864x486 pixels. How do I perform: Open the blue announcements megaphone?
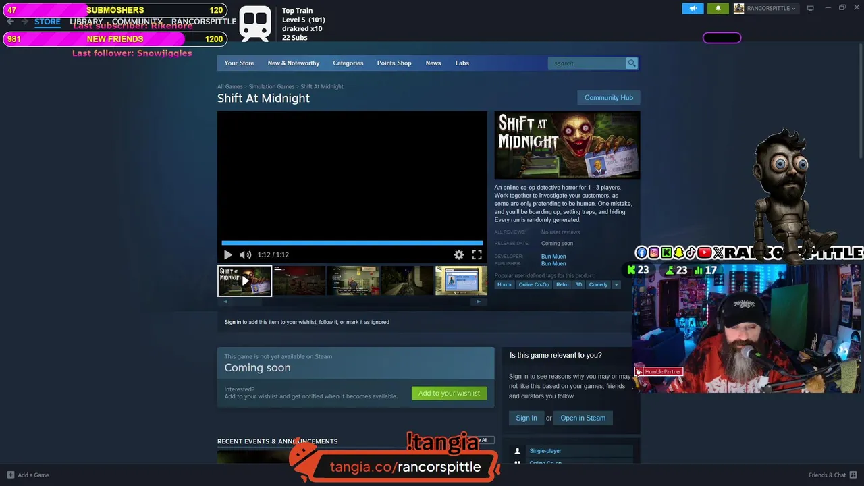693,8
